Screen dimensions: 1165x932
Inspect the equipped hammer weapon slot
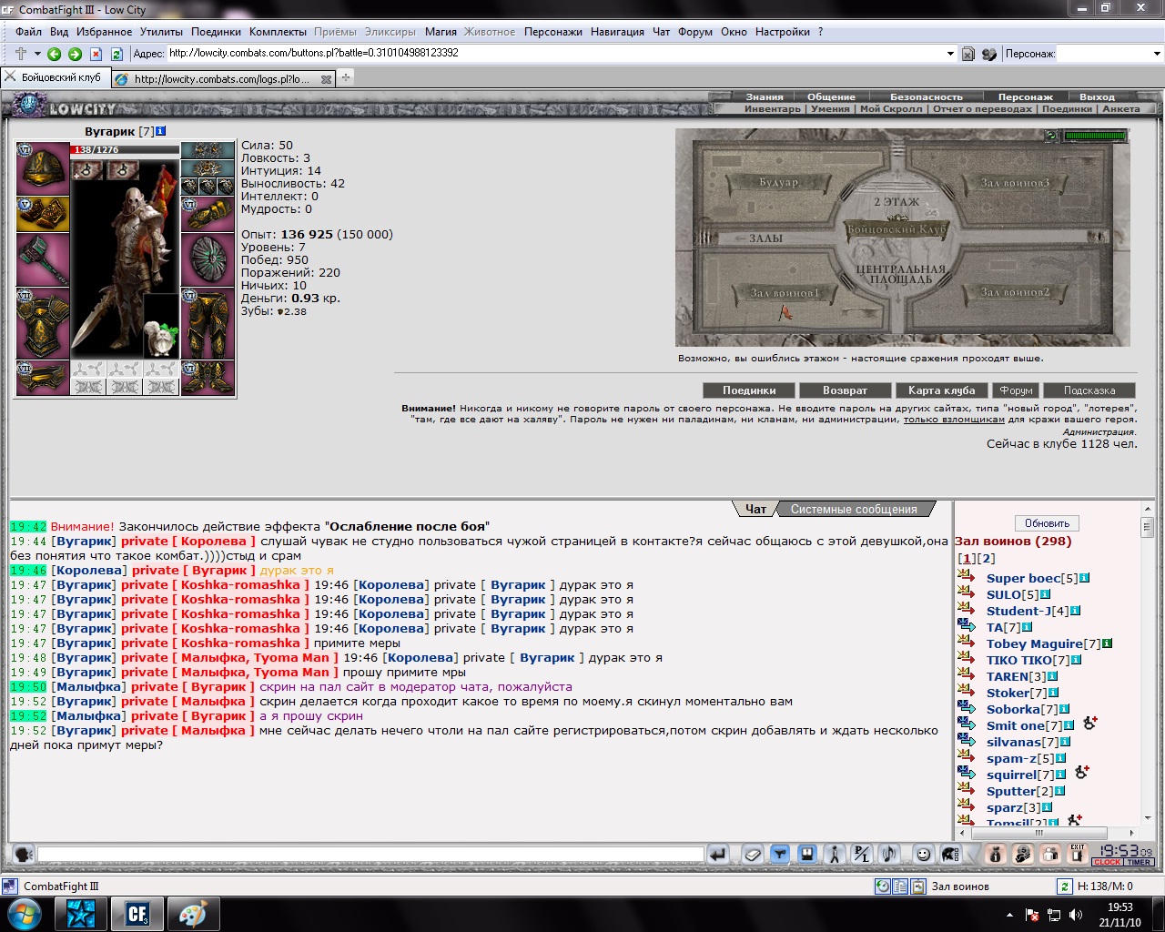[x=43, y=259]
